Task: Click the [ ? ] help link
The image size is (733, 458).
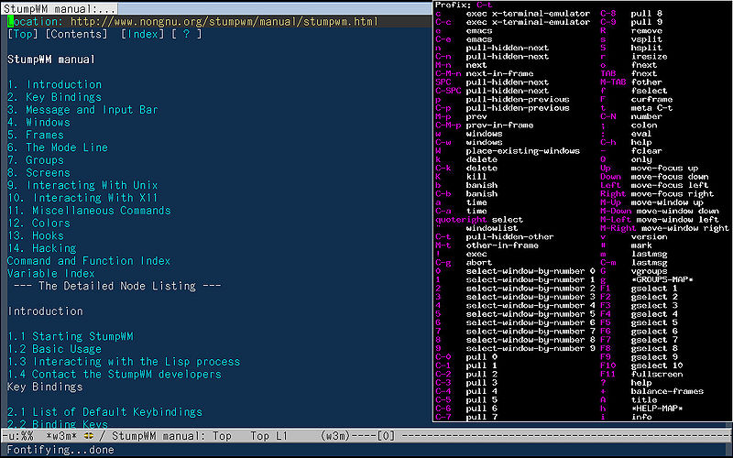Action: pyautogui.click(x=187, y=34)
